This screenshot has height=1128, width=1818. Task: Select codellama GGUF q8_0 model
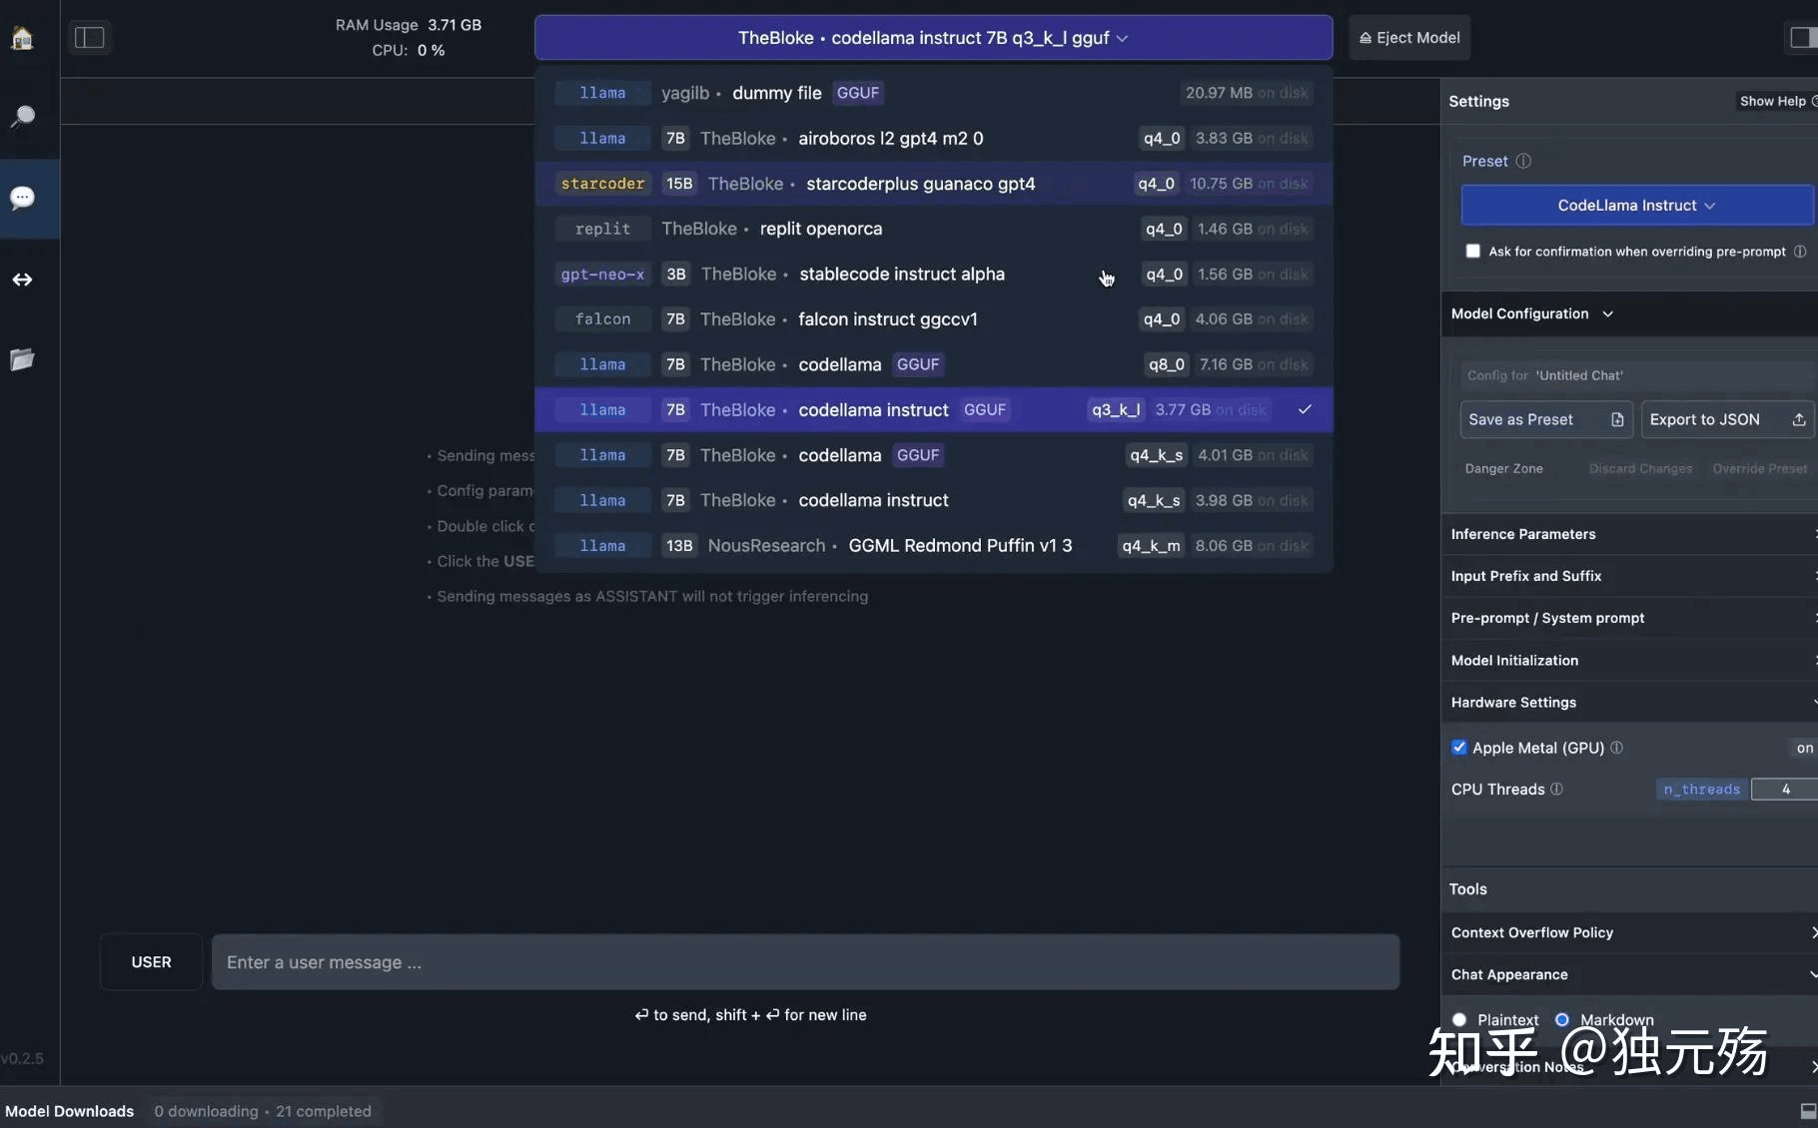click(933, 364)
